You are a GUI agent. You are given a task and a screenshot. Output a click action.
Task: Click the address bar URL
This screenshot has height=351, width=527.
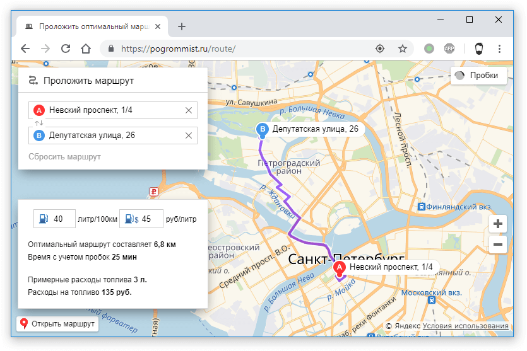240,49
